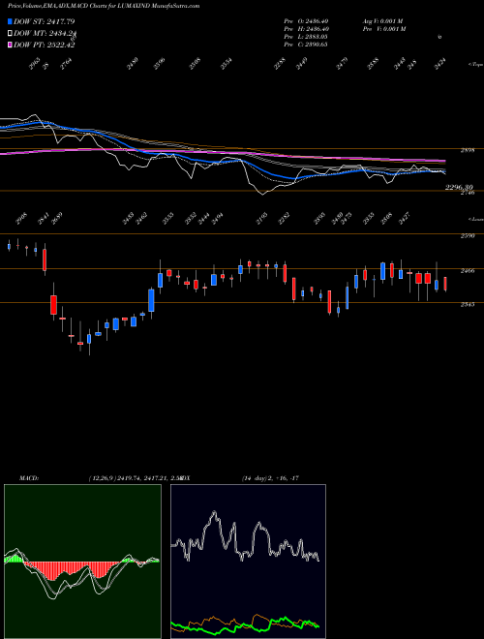The width and height of the screenshot is (484, 639).
Task: Click the 2963 value in the tops row
Action: (x=34, y=64)
